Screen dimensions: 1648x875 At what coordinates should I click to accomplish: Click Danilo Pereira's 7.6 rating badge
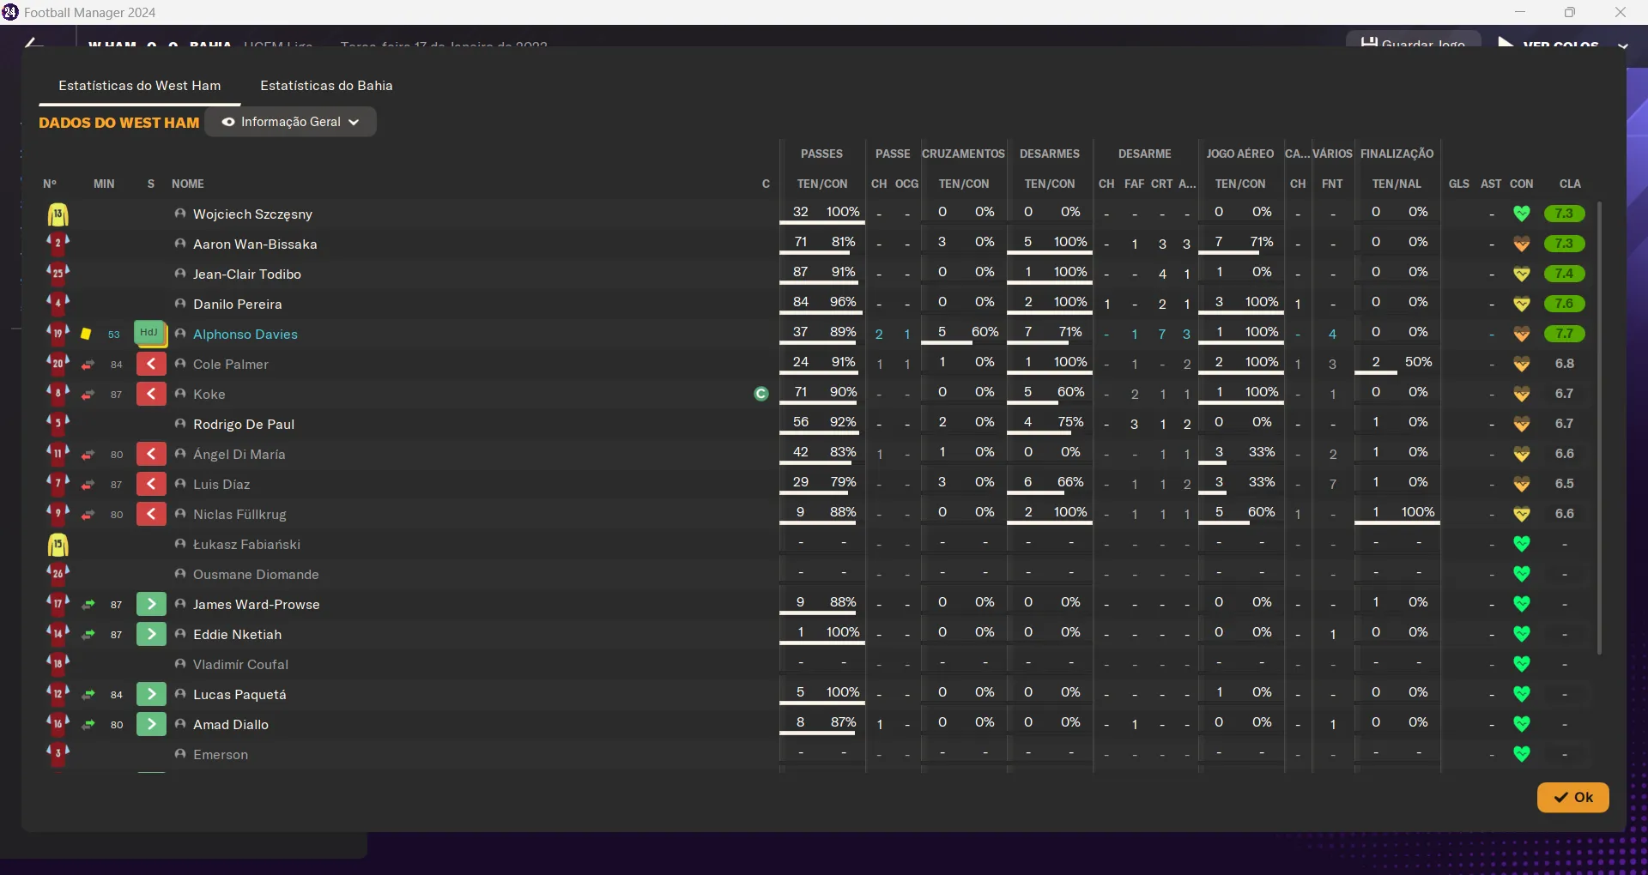click(x=1564, y=304)
